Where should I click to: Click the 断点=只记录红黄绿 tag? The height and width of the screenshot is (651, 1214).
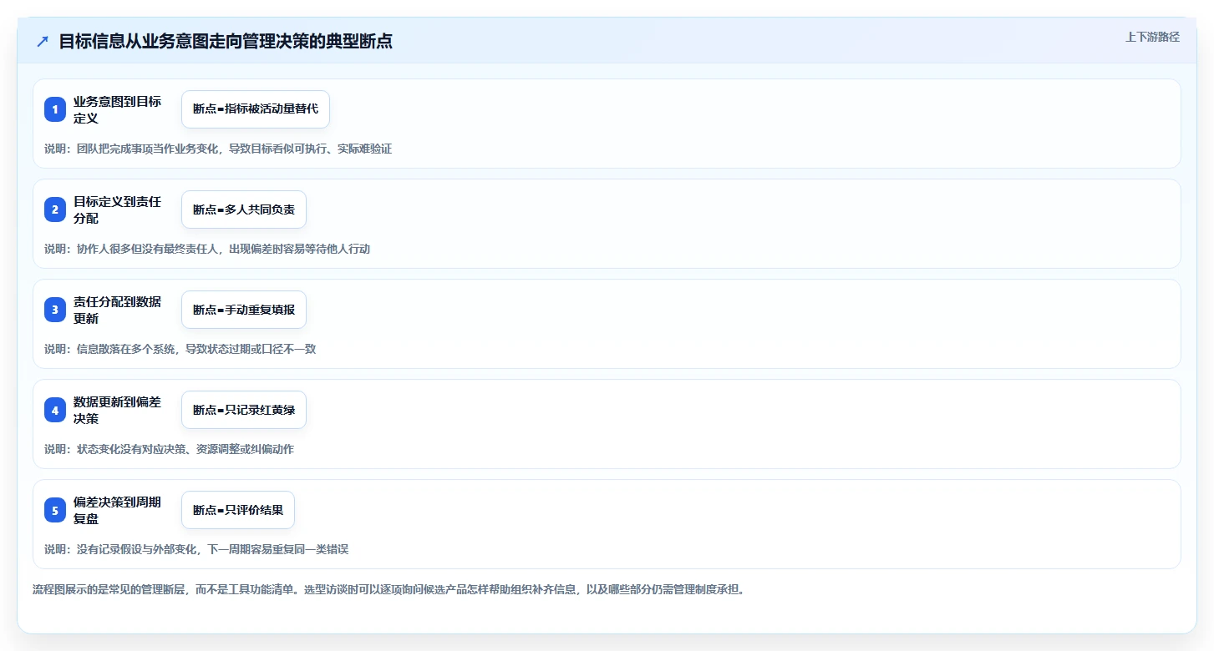[x=244, y=410]
